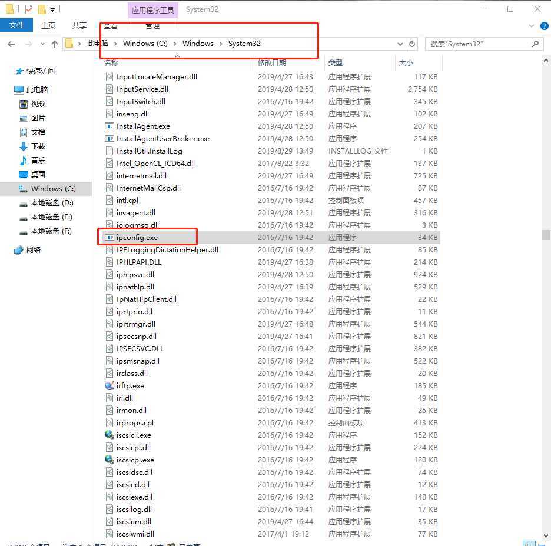Select the IPSECSVC.DLL file name
Viewport: 551px width, 546px height.
pos(140,349)
